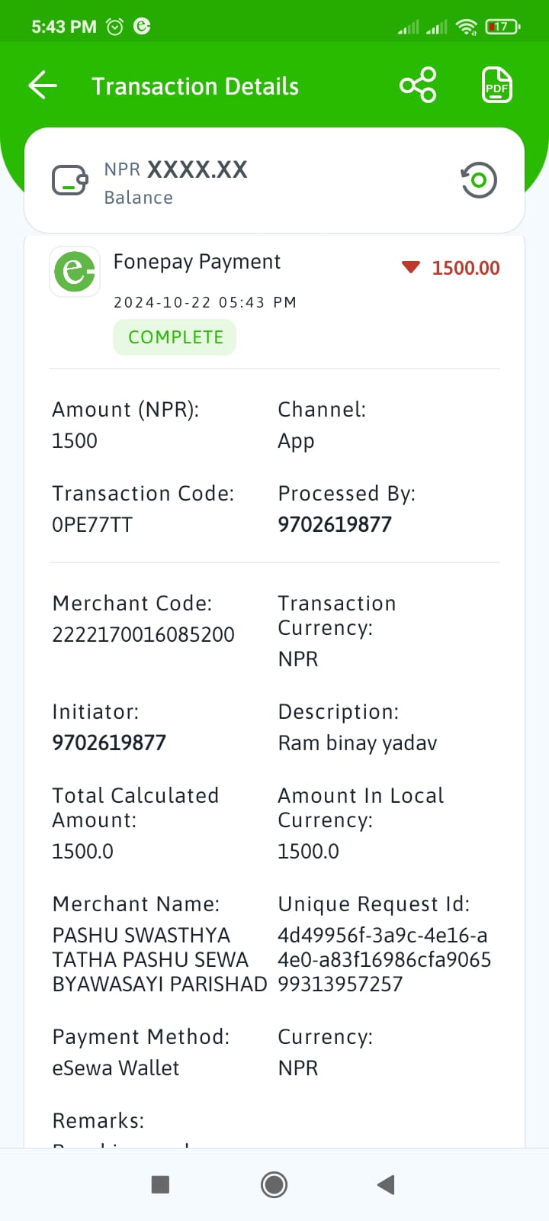Tap the Android home circle button
Screen dimensions: 549x1221
click(x=274, y=1184)
